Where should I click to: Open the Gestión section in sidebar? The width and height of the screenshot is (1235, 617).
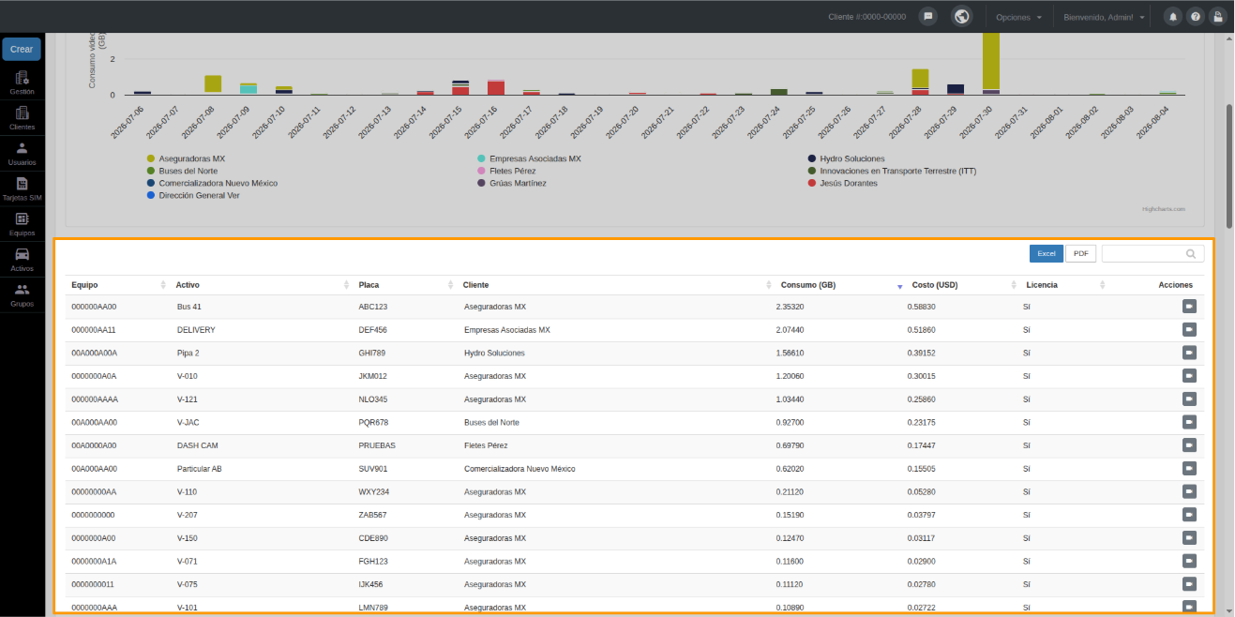[22, 83]
